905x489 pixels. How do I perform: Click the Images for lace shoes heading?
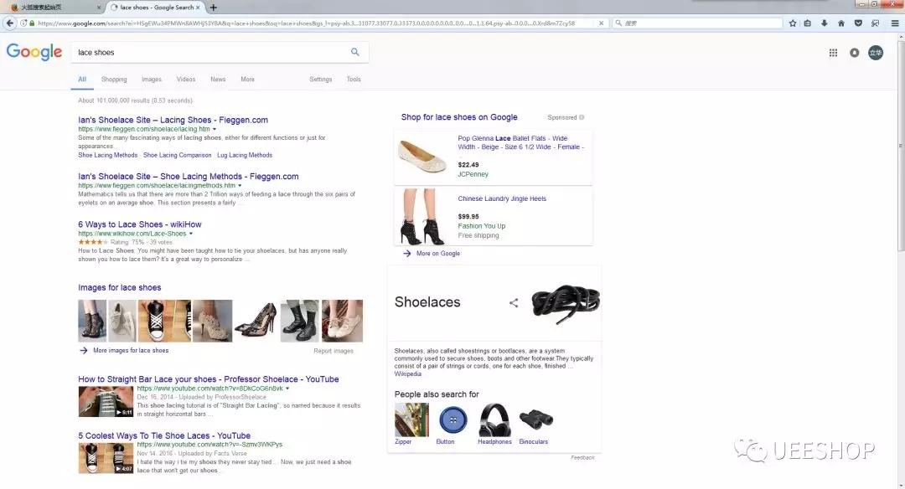[x=120, y=287]
